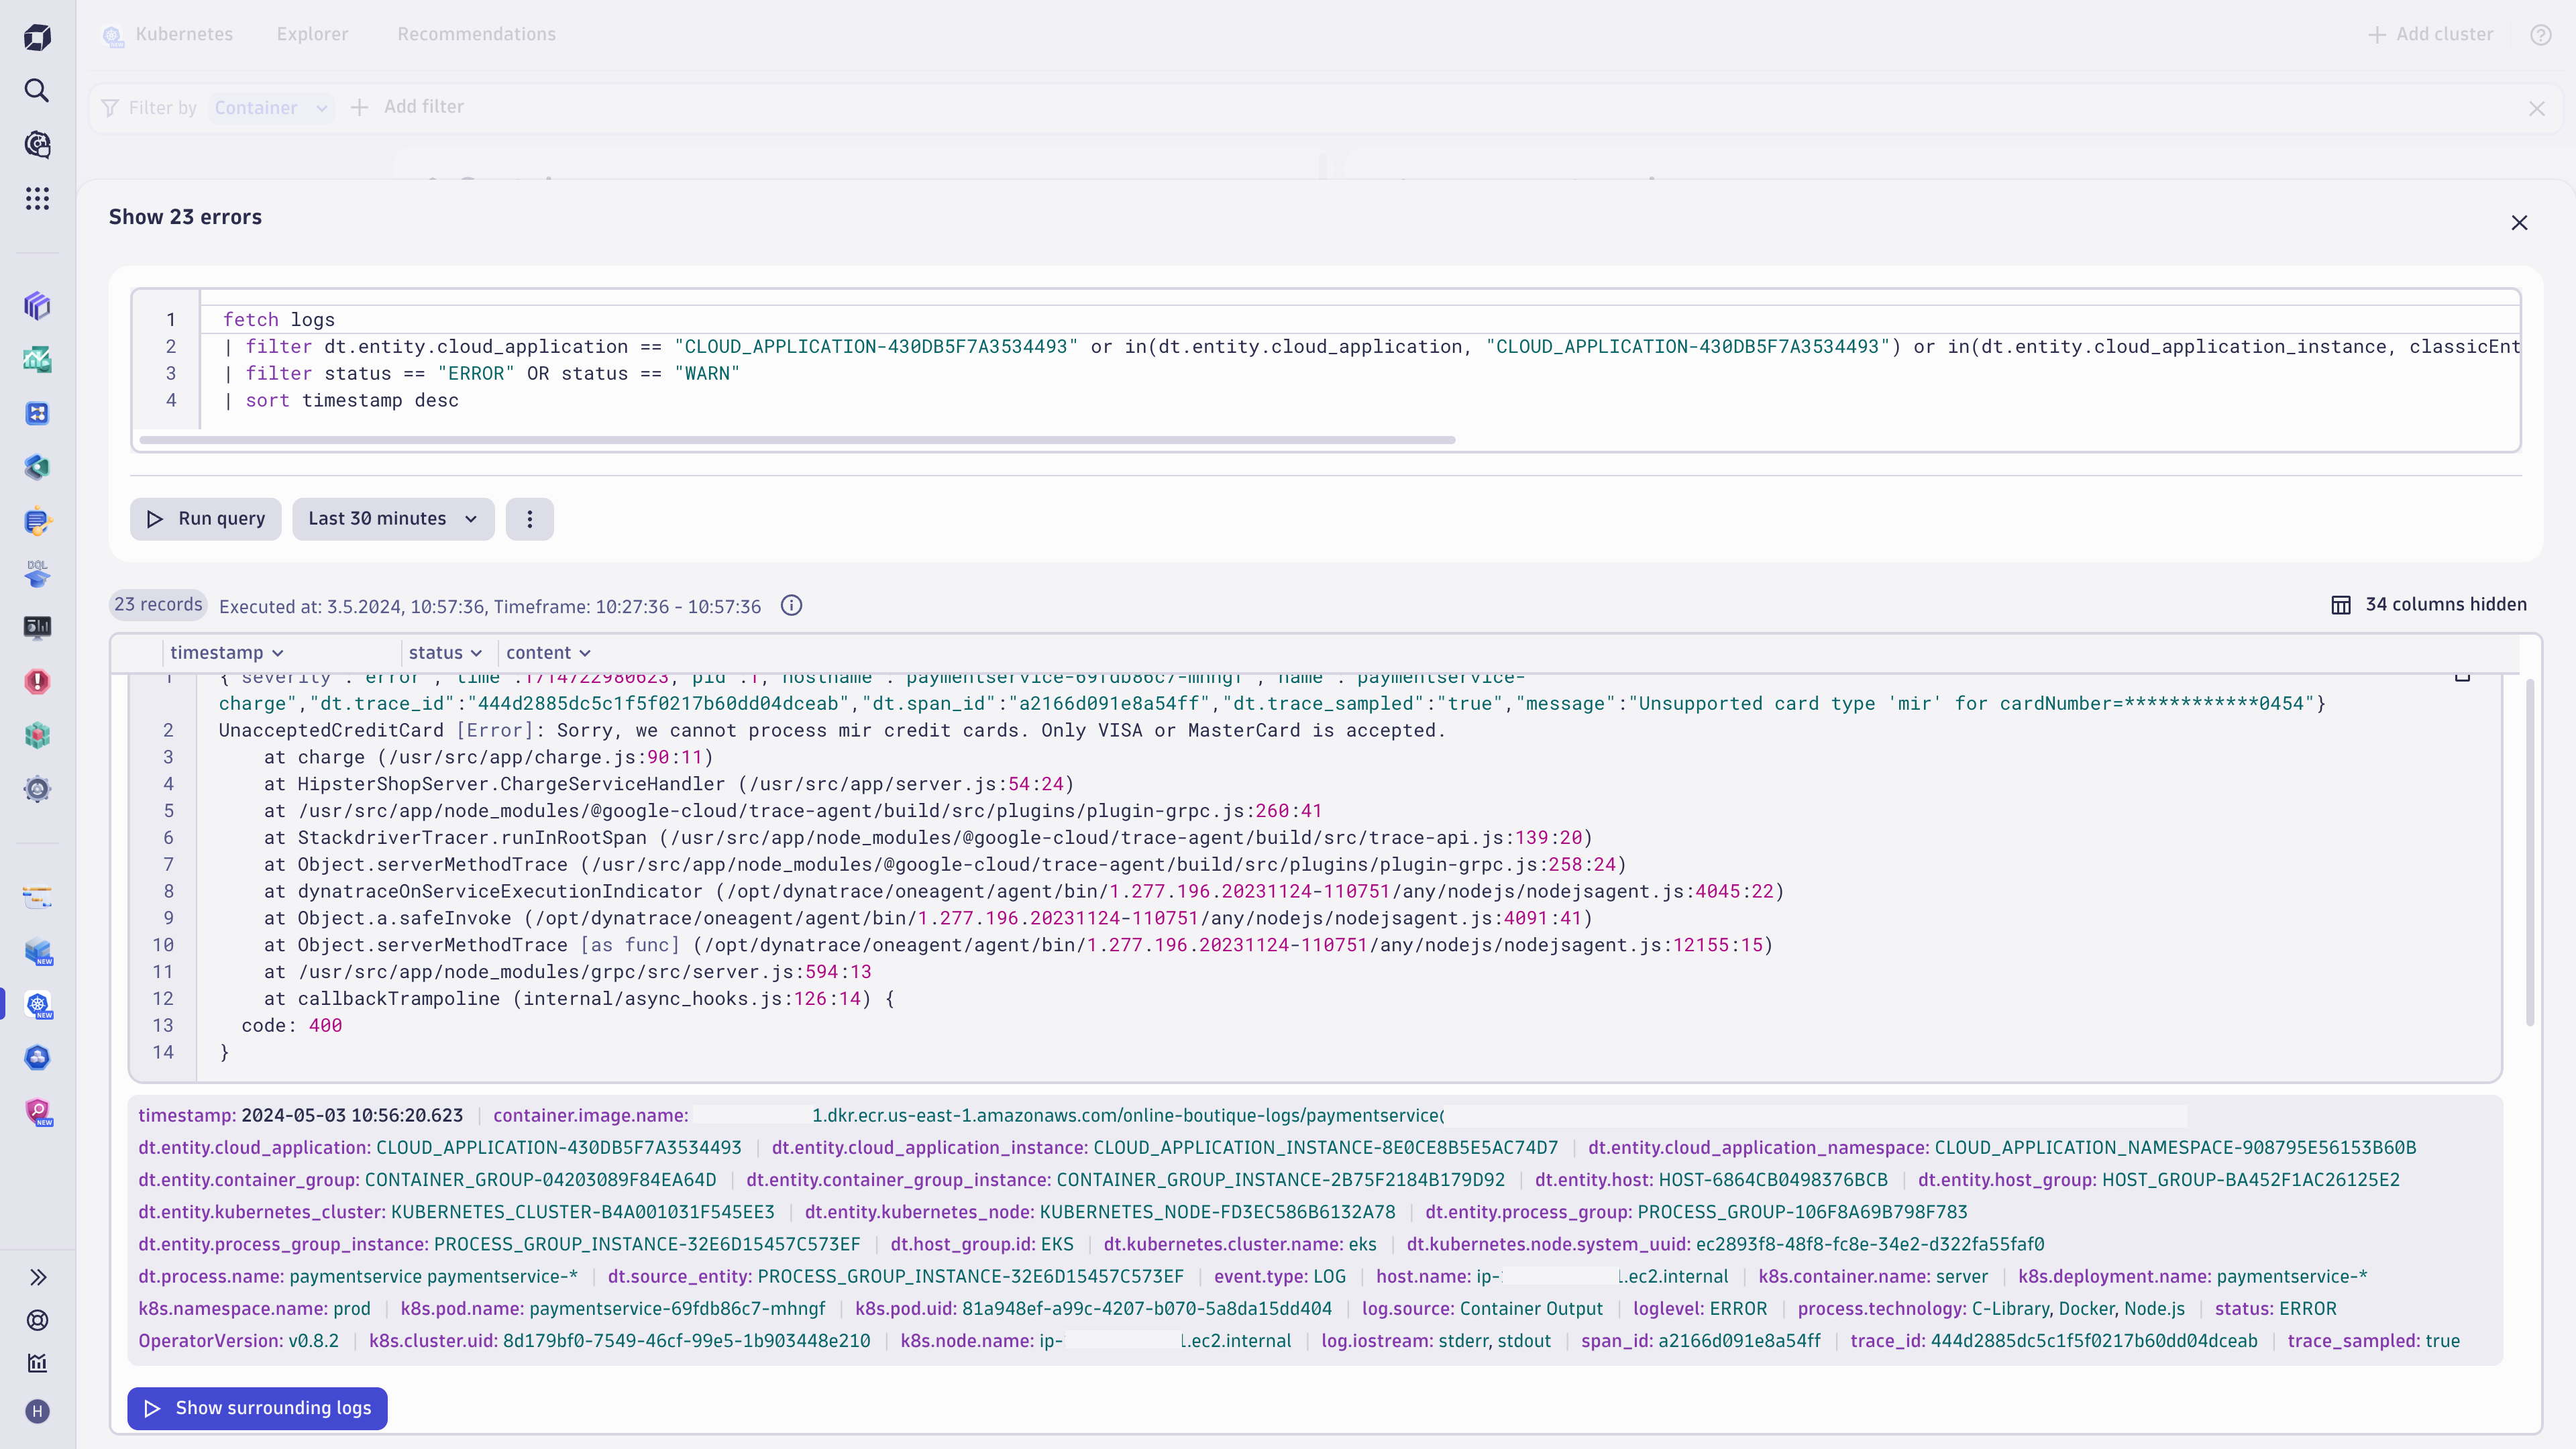Click the search icon in left sidebar
Screen dimensions: 2576x1449
click(37, 91)
